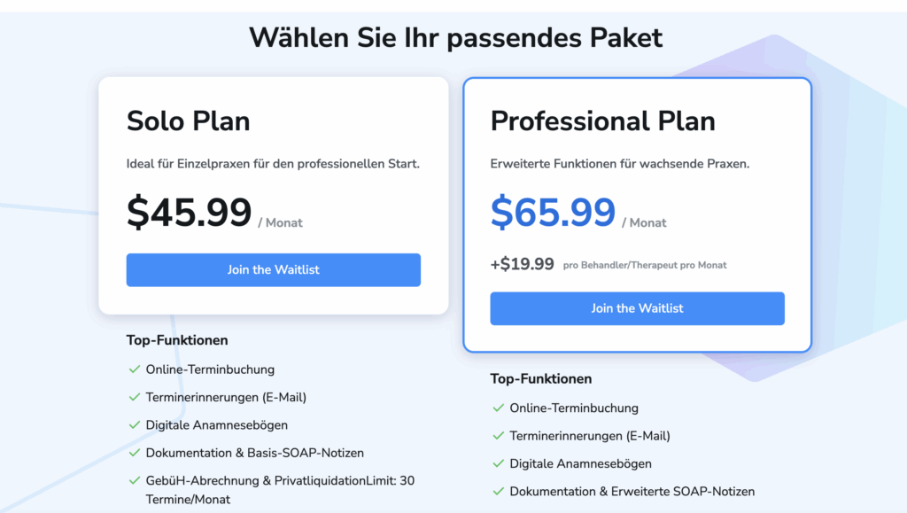Click the $65.99 price text
Screen dimensions: 907x513
click(x=553, y=213)
